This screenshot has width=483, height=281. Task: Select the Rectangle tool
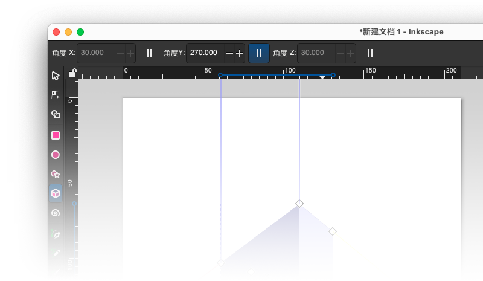pyautogui.click(x=56, y=135)
